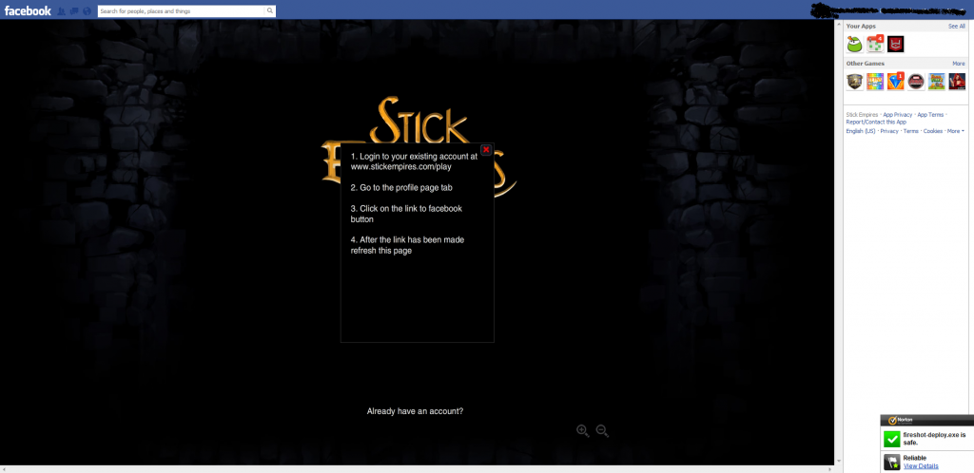Image resolution: width=974 pixels, height=473 pixels.
Task: Open the footer Cookies link
Action: pyautogui.click(x=933, y=131)
